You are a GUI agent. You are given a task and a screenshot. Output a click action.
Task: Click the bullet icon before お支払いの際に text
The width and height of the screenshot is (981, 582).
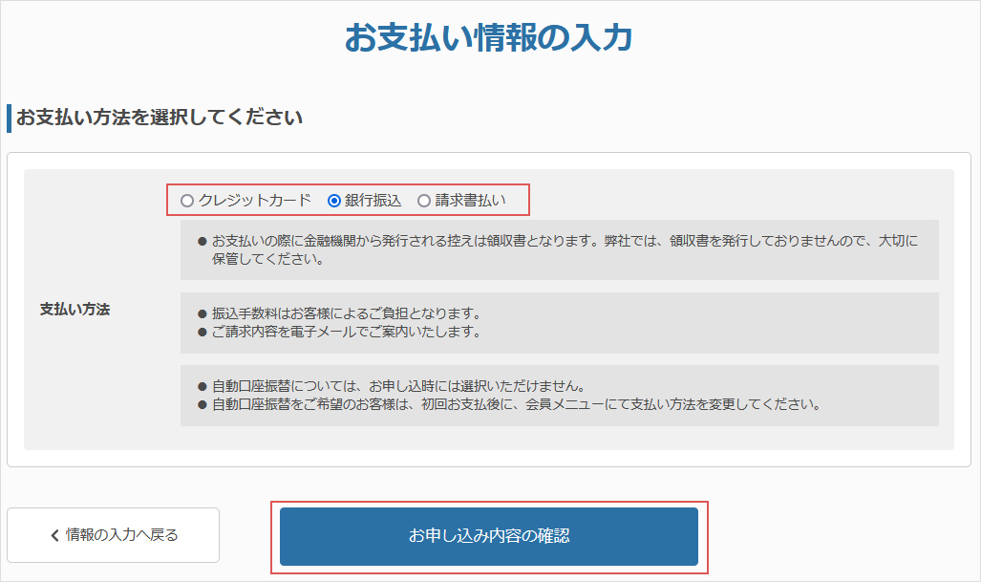click(202, 241)
